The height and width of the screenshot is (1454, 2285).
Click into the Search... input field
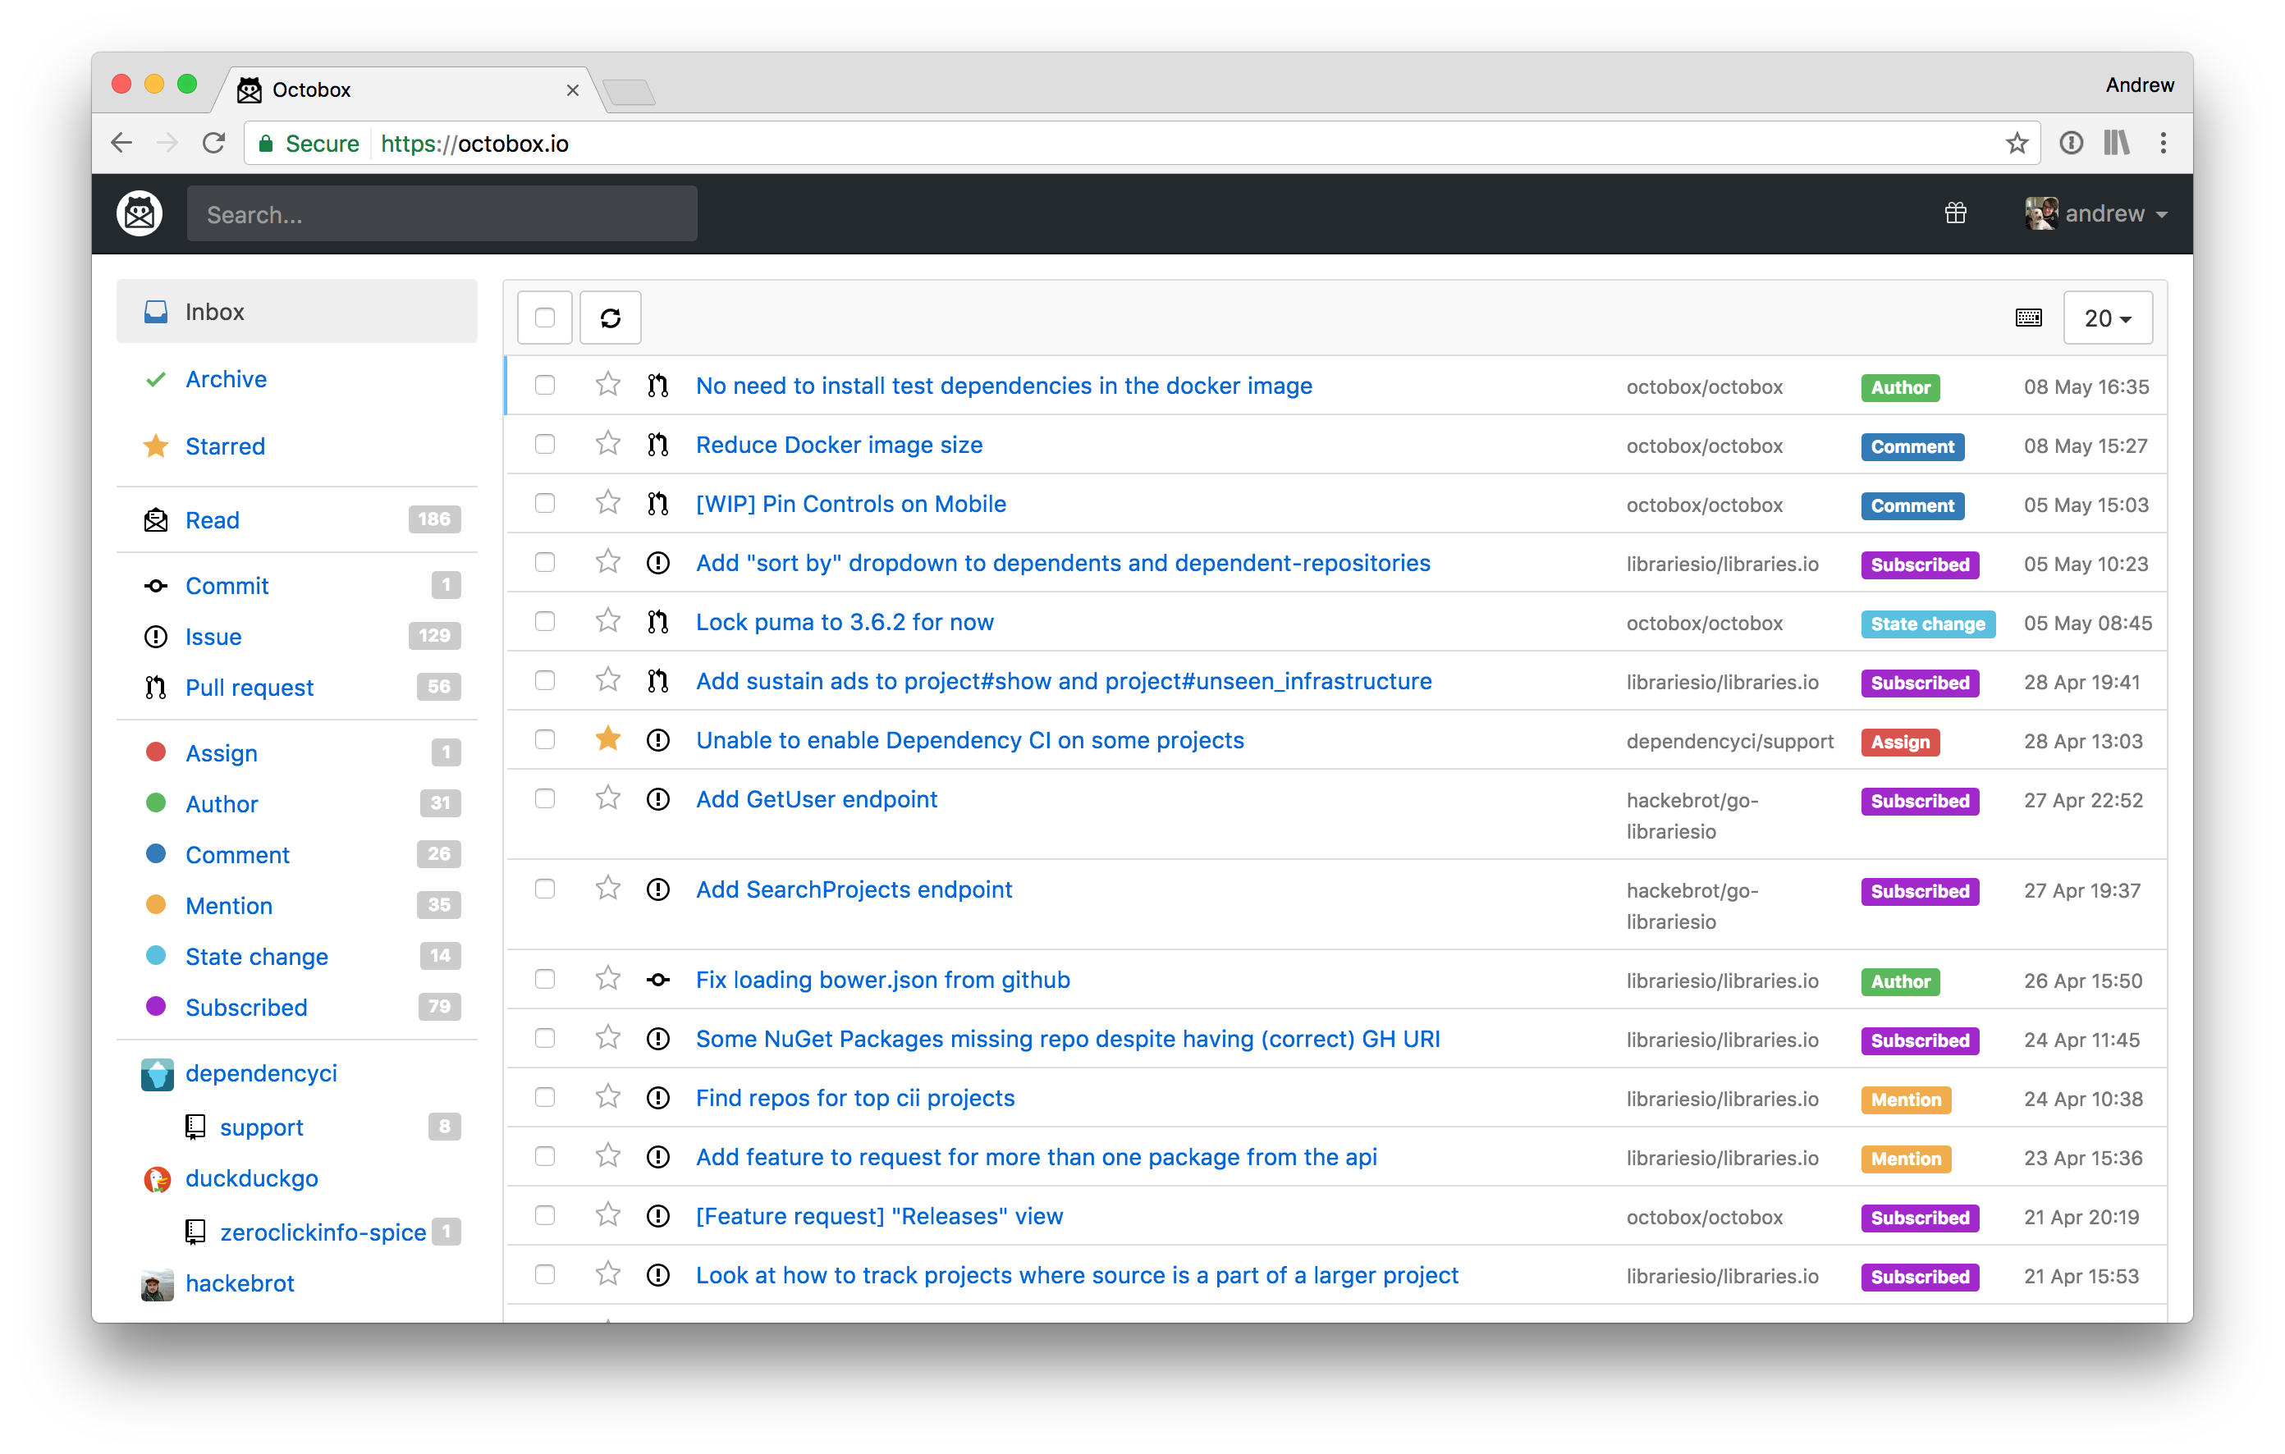(442, 214)
